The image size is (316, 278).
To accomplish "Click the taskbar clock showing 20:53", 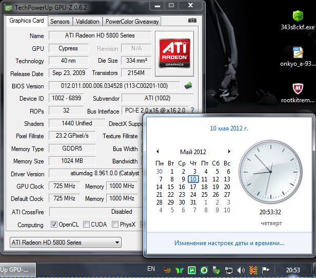I will tap(293, 270).
